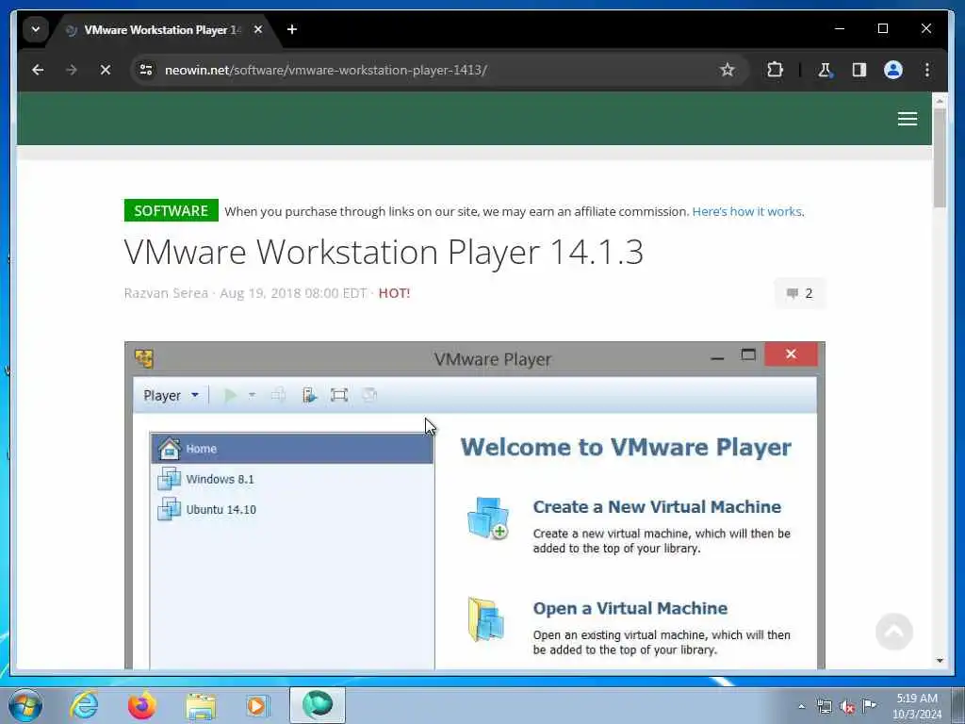
Task: Click author name Razvan Serea
Action: [166, 293]
